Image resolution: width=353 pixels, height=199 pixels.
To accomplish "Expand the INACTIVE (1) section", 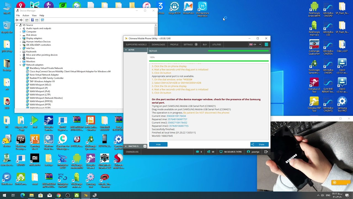I will coord(126,146).
